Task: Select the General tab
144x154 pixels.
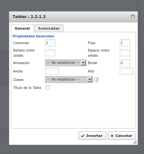Action: [x=22, y=28]
